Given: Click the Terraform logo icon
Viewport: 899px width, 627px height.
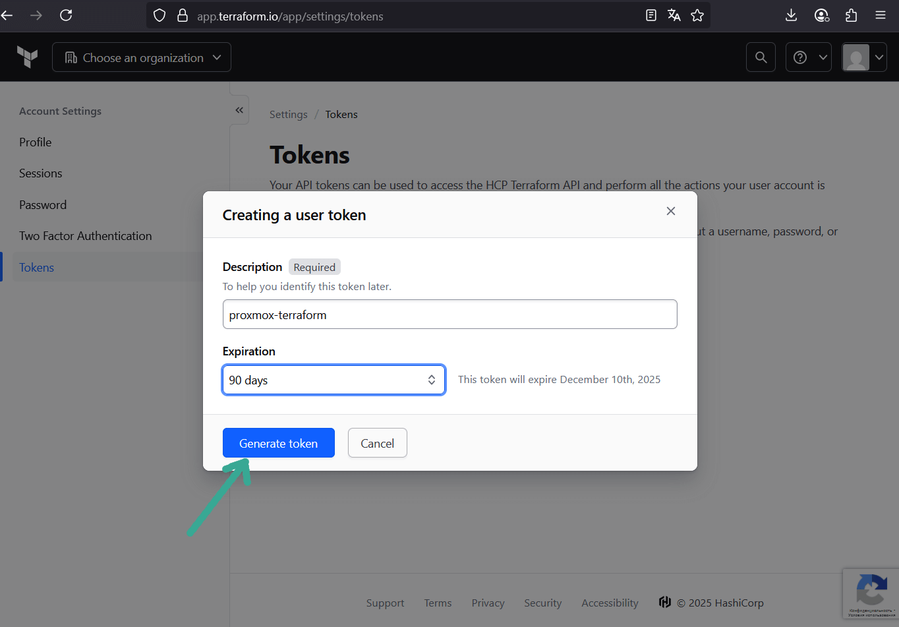Looking at the screenshot, I should click(27, 57).
